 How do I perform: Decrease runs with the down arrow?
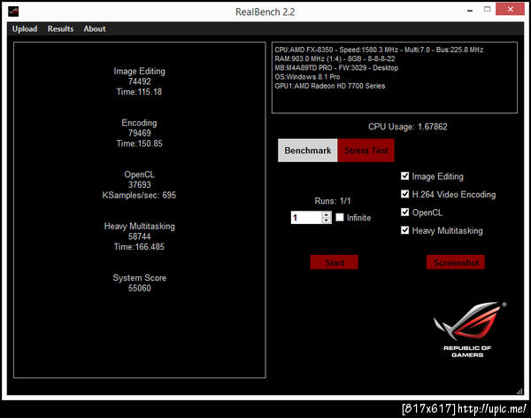coord(327,221)
